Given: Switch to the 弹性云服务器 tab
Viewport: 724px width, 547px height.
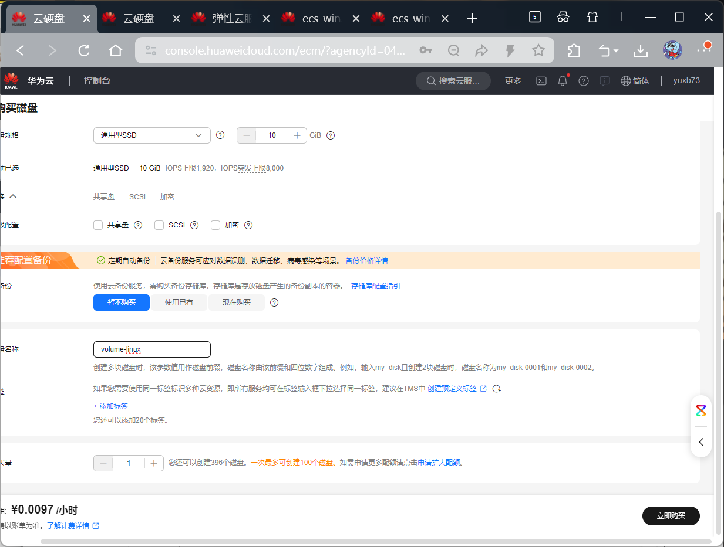Looking at the screenshot, I should coord(231,19).
